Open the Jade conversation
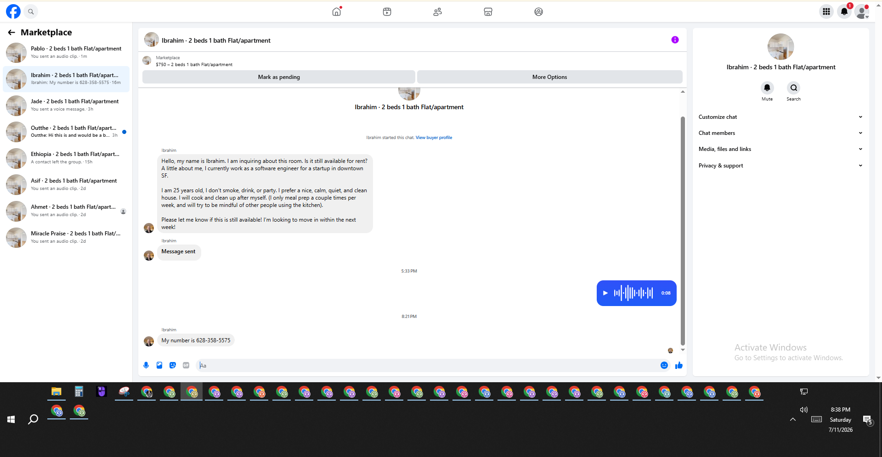 [x=66, y=105]
